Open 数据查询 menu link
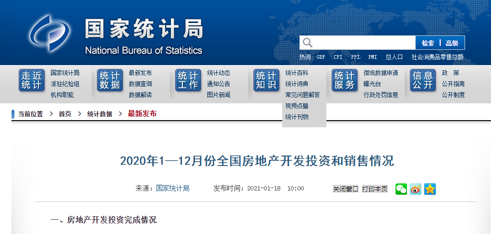 click(x=140, y=84)
